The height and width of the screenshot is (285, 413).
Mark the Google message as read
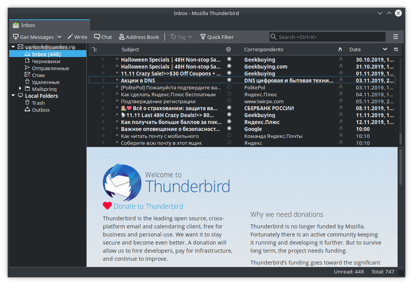click(229, 129)
